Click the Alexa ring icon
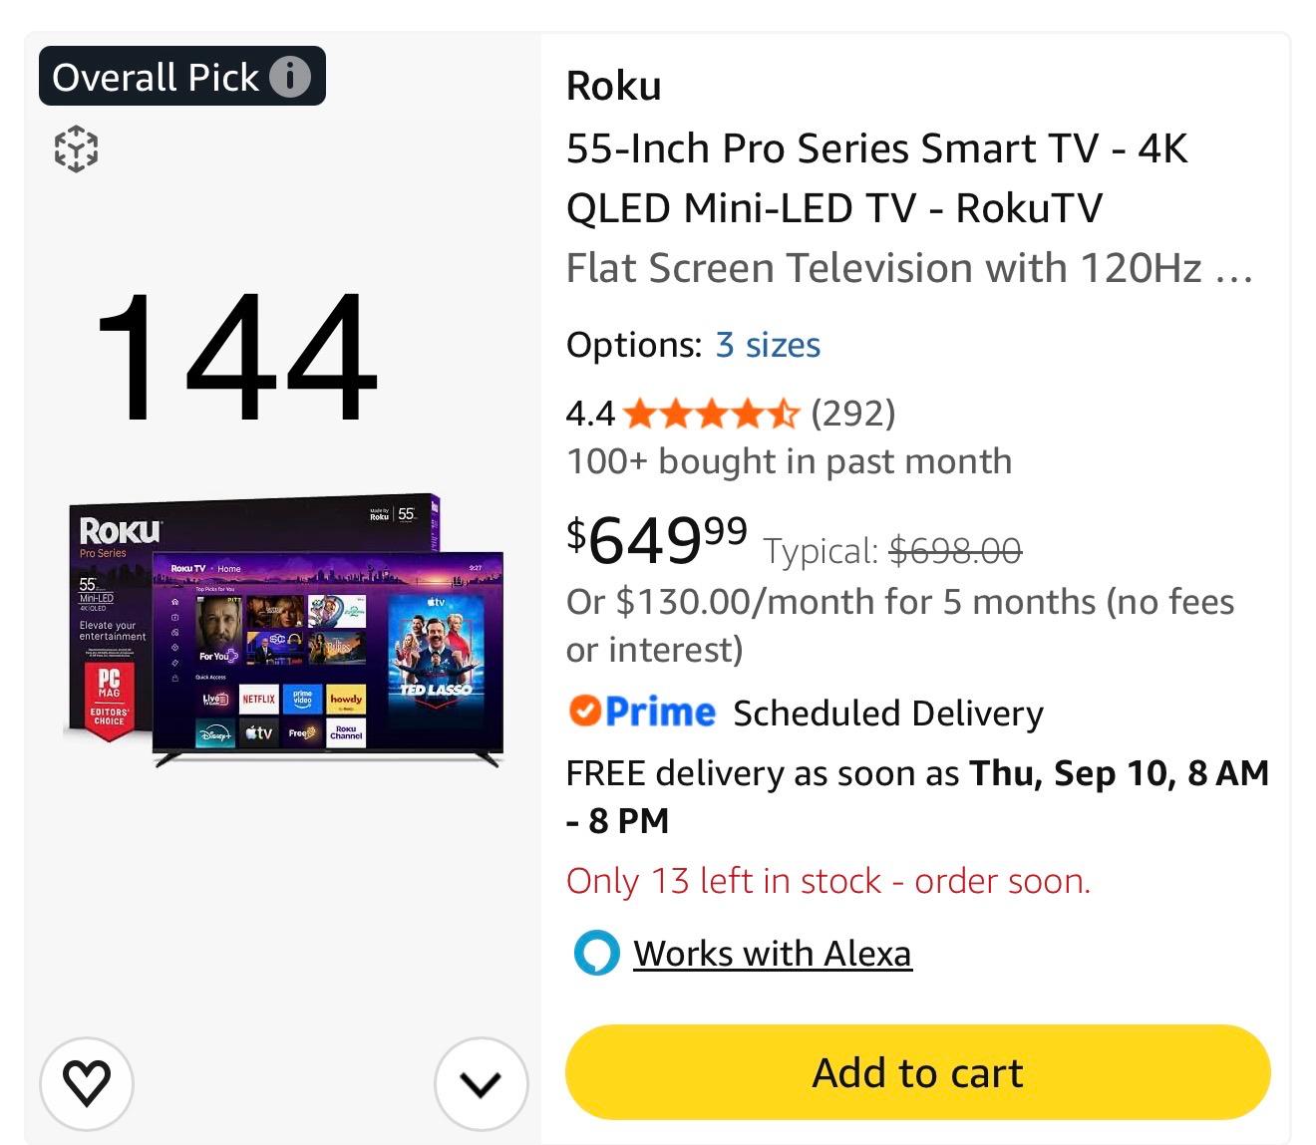This screenshot has height=1145, width=1316. (x=596, y=954)
